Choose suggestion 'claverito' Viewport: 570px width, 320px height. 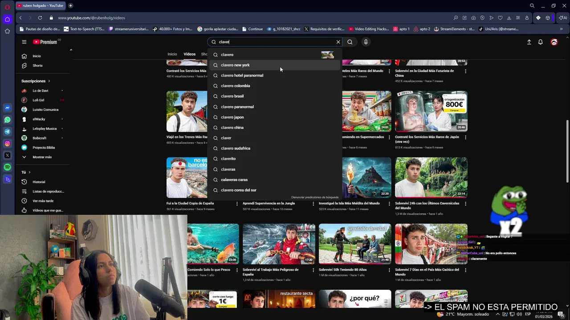(274, 159)
